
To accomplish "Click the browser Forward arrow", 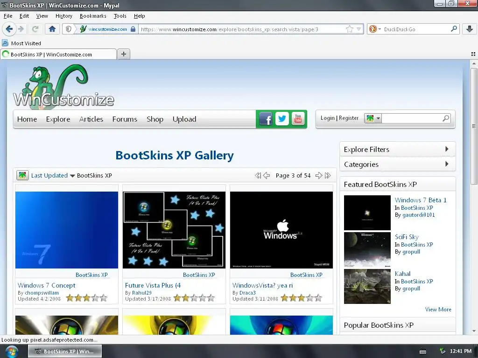I will [x=21, y=29].
